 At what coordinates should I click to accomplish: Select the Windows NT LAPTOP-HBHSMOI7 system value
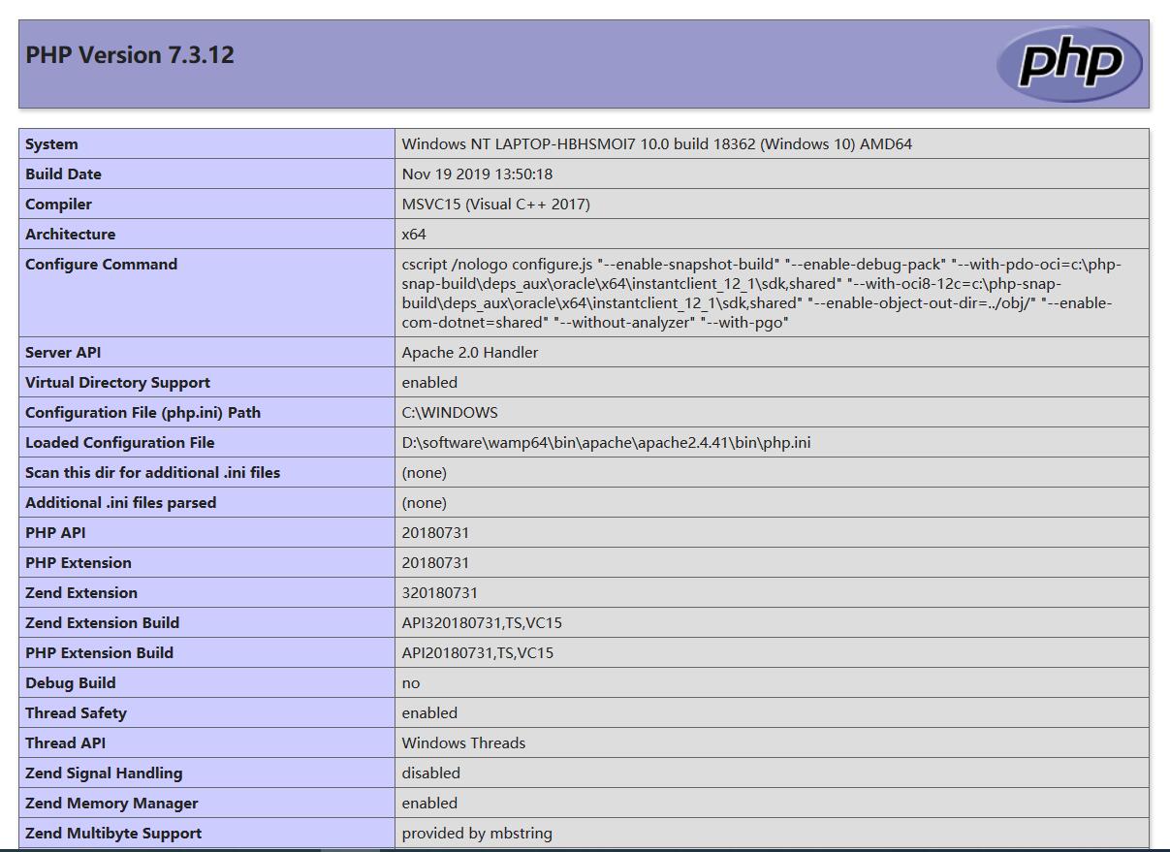pyautogui.click(x=657, y=144)
